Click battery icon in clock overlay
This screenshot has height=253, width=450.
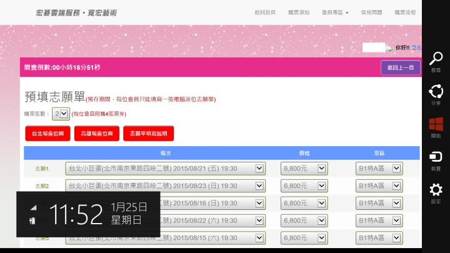[32, 221]
